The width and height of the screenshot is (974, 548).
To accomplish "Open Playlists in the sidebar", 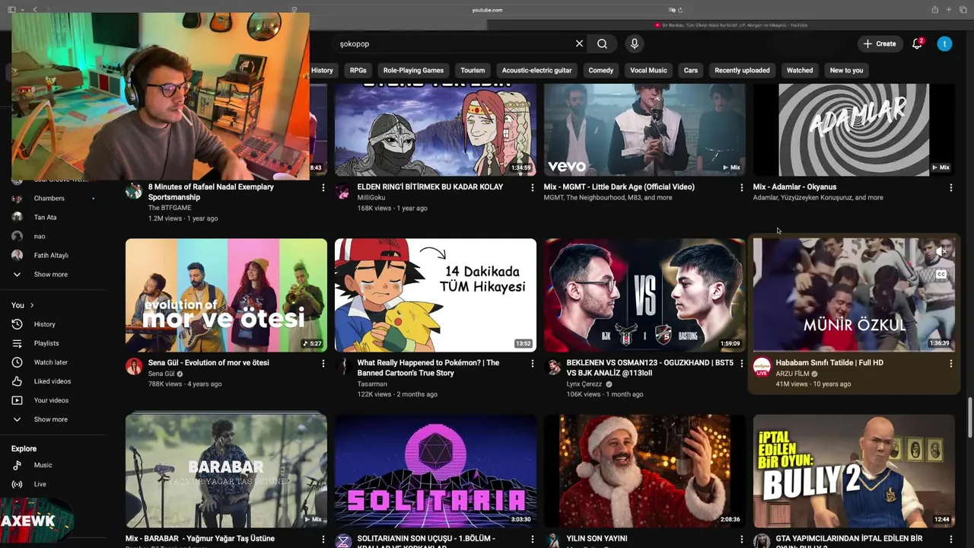I will pos(46,343).
